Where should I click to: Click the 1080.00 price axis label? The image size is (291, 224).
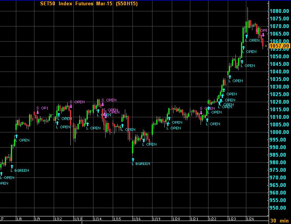click(279, 11)
